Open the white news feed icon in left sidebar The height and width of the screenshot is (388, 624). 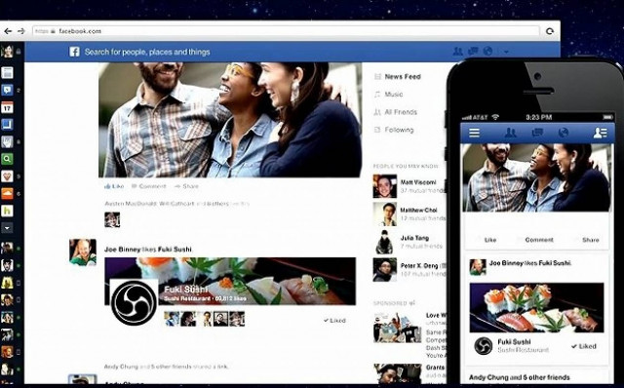coord(7,72)
